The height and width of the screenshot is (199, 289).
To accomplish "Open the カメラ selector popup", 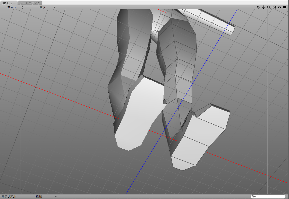I will point(15,7).
